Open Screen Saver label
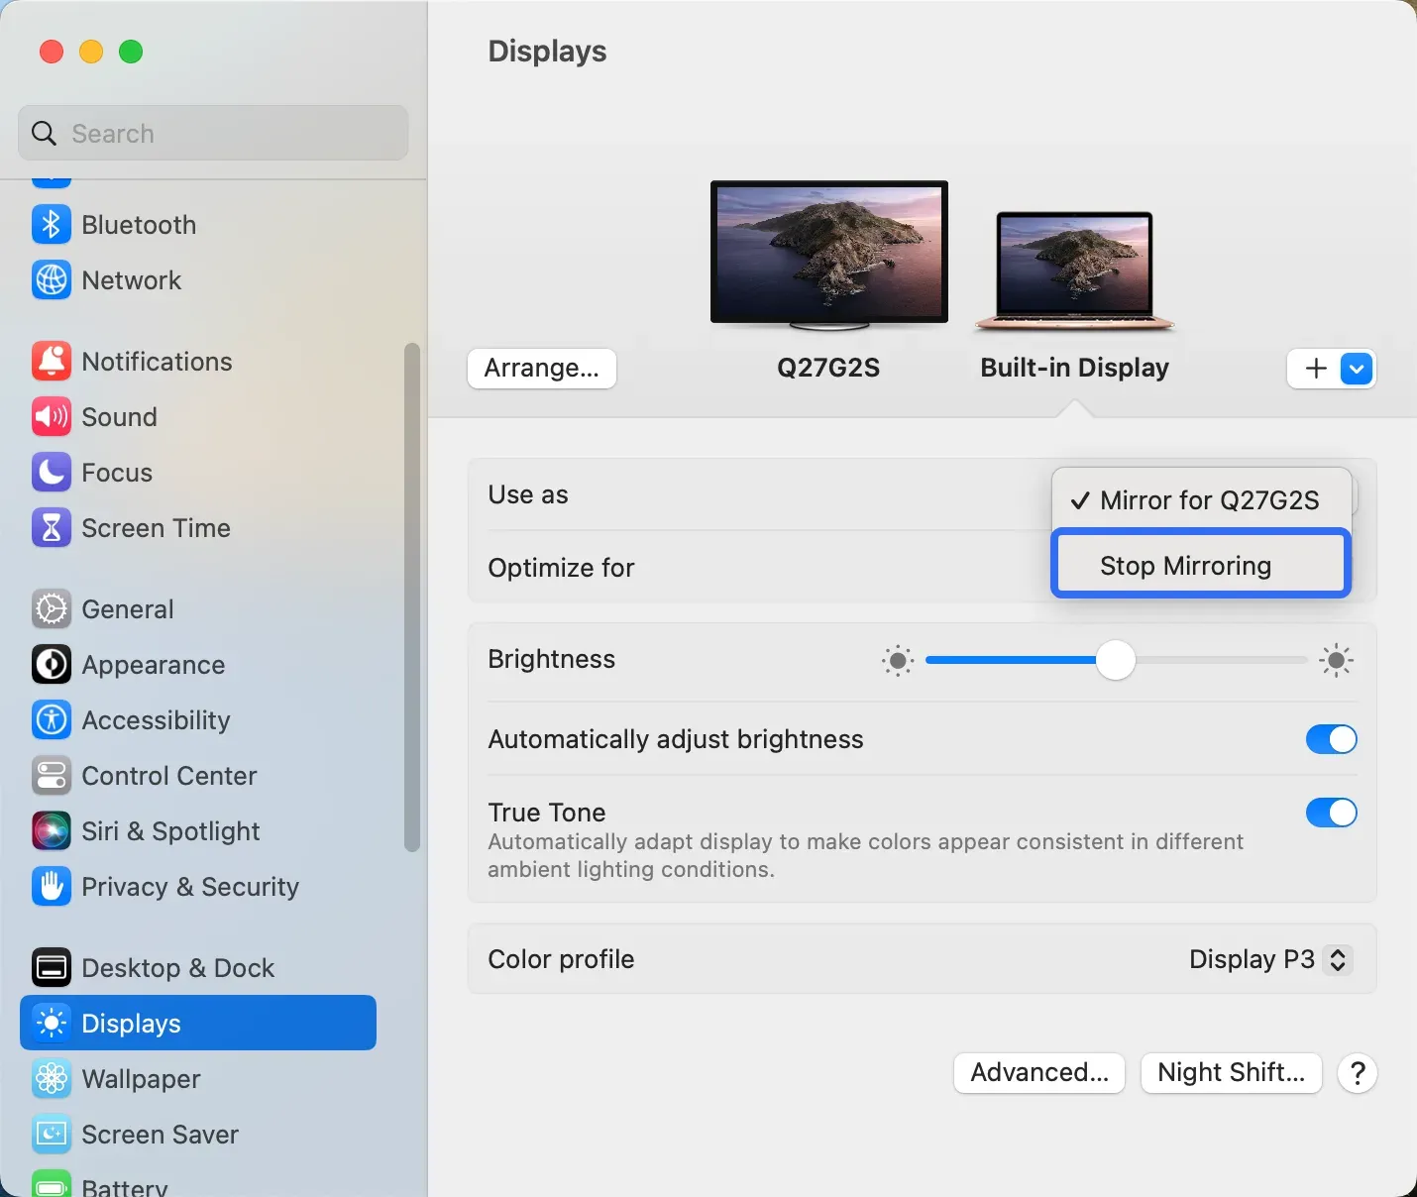 [x=160, y=1135]
